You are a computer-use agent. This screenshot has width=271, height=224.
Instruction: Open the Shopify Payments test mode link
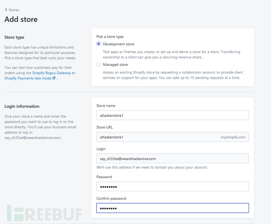28,78
